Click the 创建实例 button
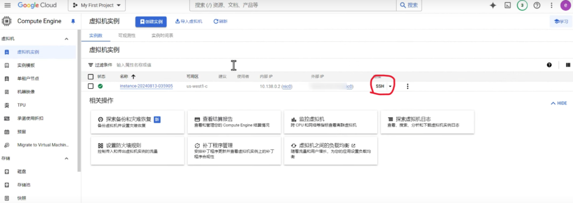This screenshot has height=203, width=573. pyautogui.click(x=151, y=22)
